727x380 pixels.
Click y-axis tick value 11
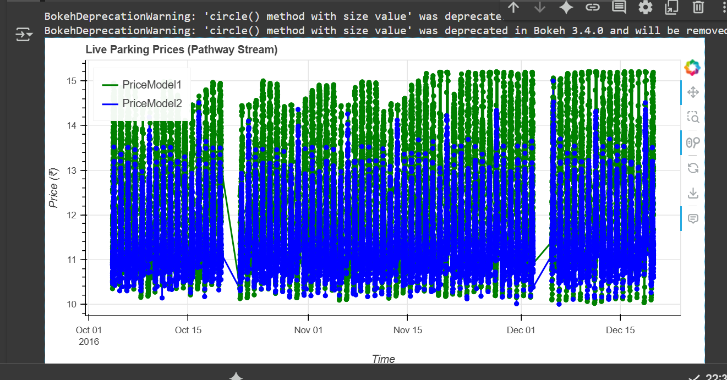pyautogui.click(x=72, y=260)
